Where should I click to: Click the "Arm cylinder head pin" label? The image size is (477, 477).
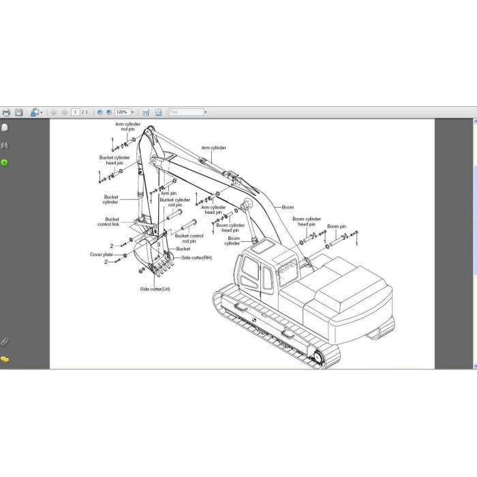pyautogui.click(x=213, y=210)
